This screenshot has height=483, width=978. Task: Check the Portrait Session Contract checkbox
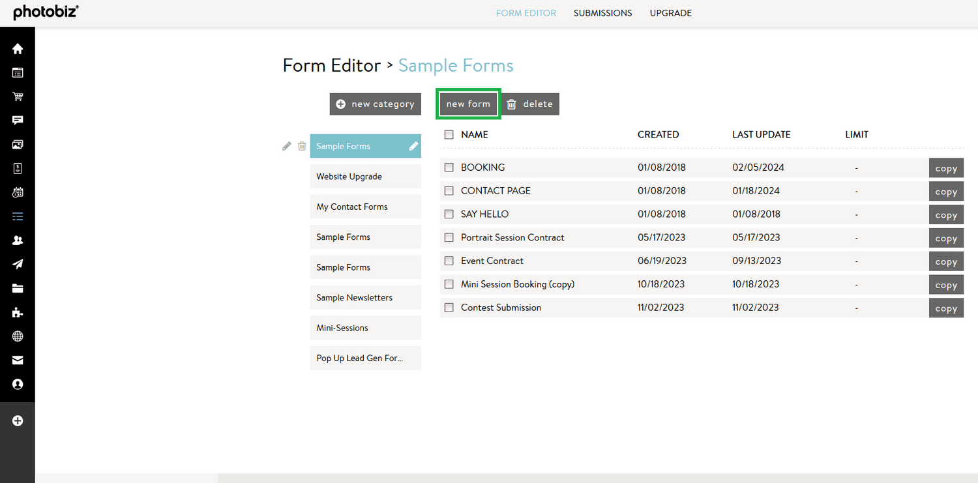pyautogui.click(x=449, y=237)
